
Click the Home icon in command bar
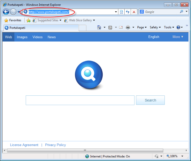(x=99, y=27)
